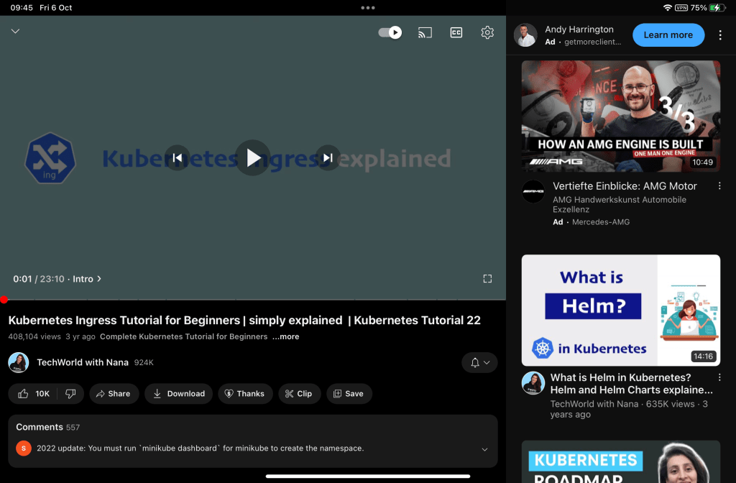Click channel avatar beside Helm video
736x483 pixels.
[533, 383]
